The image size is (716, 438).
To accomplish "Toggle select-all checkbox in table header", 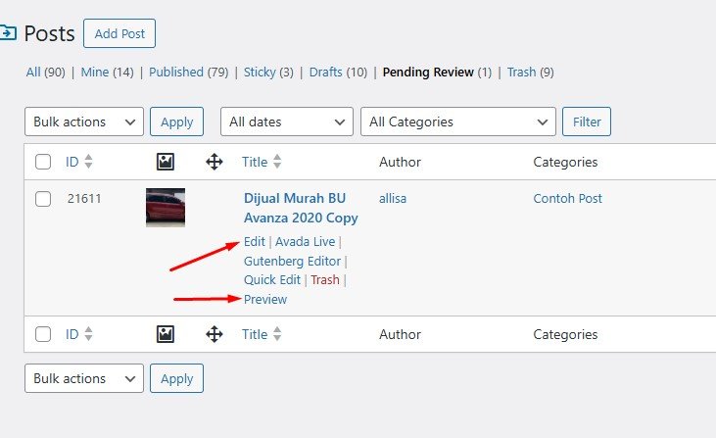I will tap(43, 162).
